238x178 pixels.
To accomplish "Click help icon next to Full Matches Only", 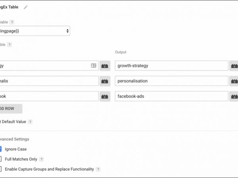I will [41, 159].
